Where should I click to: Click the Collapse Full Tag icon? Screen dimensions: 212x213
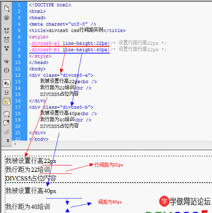(6, 31)
